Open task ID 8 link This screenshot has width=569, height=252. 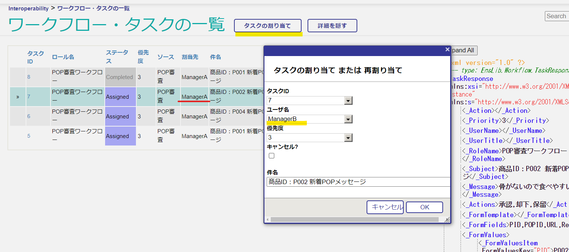pos(29,77)
